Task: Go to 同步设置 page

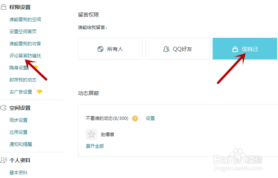Action: [18, 120]
